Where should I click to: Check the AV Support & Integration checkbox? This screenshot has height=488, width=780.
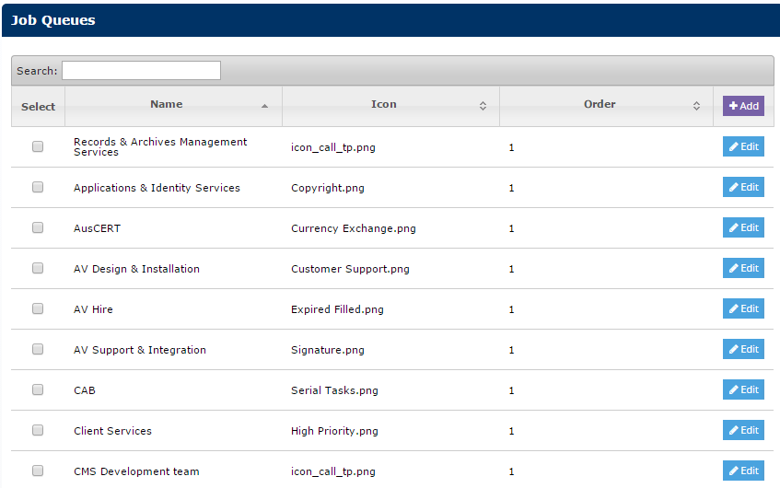point(38,349)
